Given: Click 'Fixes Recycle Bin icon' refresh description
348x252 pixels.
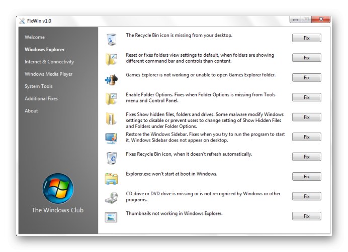Looking at the screenshot, I should point(189,154).
